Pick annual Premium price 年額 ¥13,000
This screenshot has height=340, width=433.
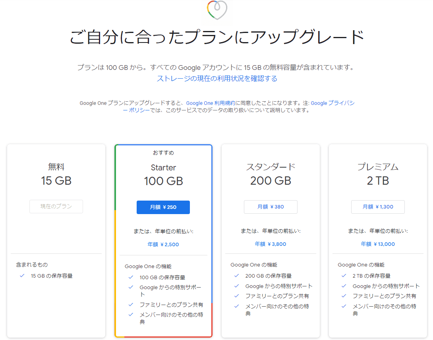click(378, 244)
